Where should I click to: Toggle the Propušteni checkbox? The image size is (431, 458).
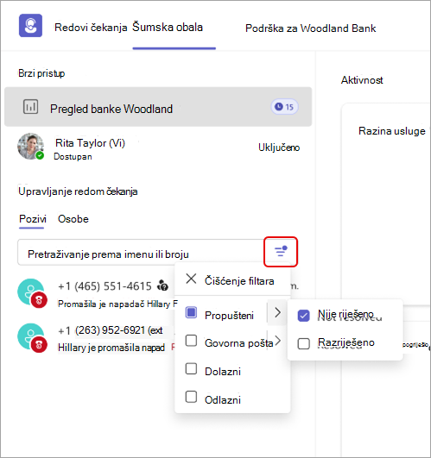tap(191, 312)
